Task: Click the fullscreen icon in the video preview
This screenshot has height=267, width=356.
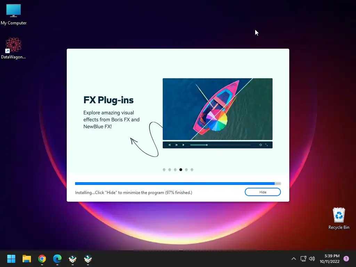Action: click(x=267, y=145)
